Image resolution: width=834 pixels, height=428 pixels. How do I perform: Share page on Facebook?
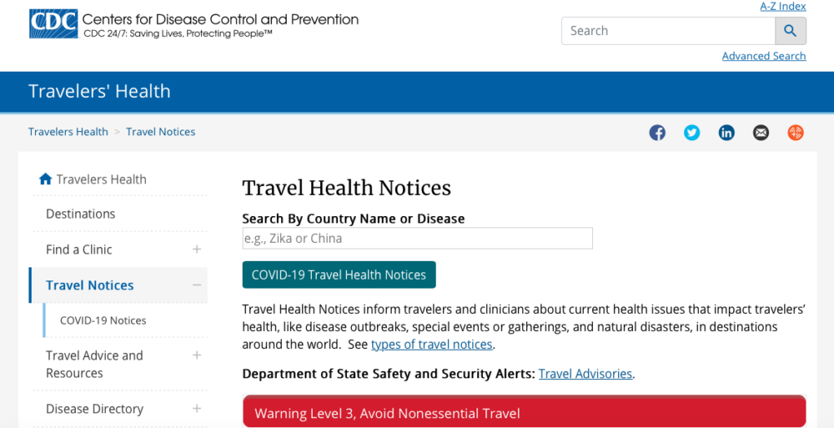coord(657,133)
